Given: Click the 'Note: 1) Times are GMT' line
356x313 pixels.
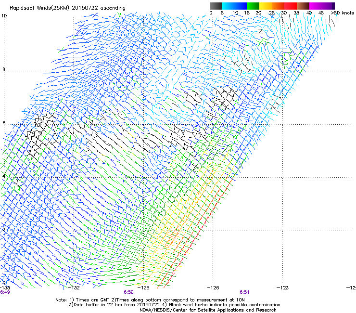Looking at the screenshot, I should click(150, 300).
